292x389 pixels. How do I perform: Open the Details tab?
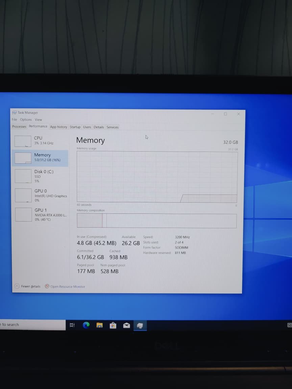(x=99, y=127)
